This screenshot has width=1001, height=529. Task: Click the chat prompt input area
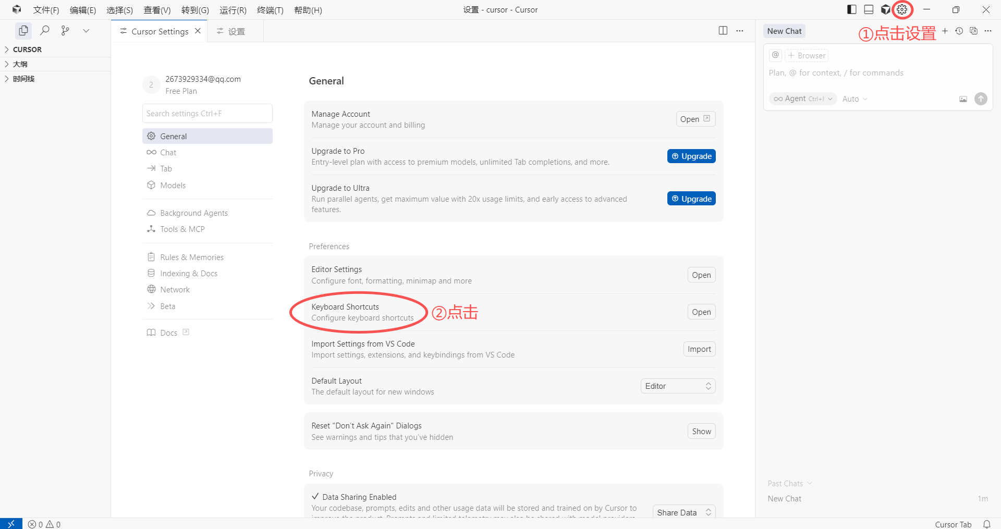tap(877, 73)
